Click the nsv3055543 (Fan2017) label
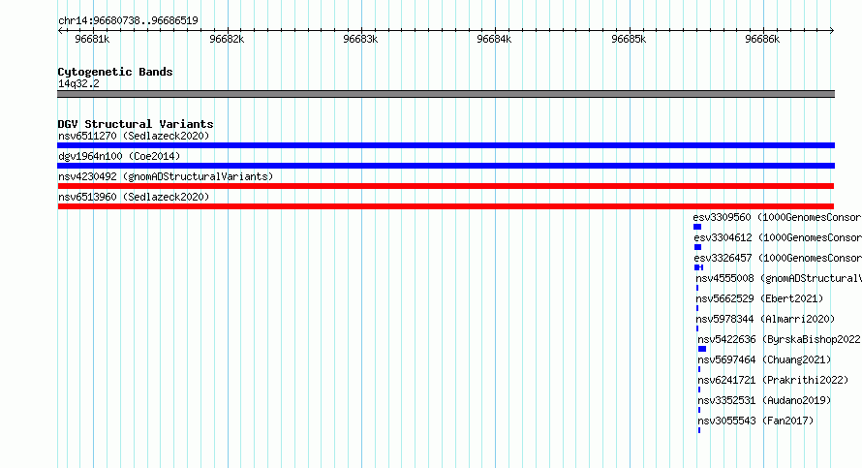862x468 pixels. pos(755,421)
